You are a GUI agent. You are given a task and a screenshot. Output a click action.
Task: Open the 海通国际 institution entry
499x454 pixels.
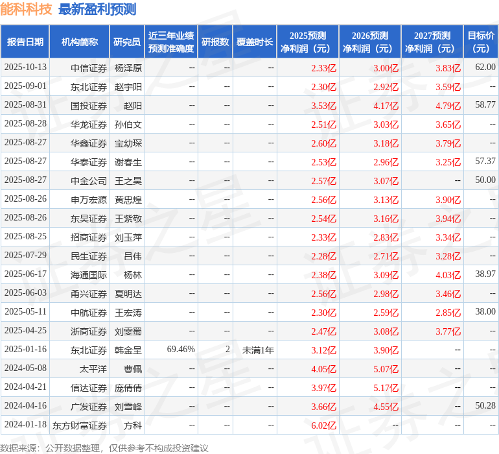click(x=89, y=275)
